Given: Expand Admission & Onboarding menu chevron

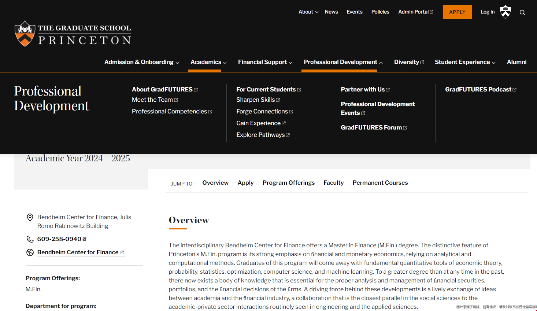Looking at the screenshot, I should coord(177,63).
